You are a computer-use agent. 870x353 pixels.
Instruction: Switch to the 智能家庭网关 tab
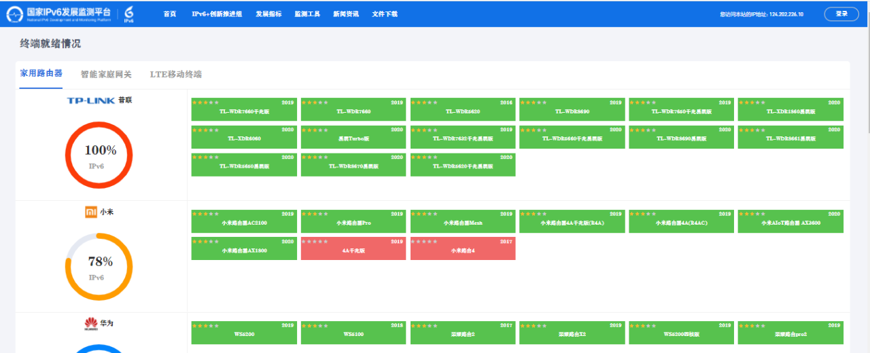click(106, 75)
